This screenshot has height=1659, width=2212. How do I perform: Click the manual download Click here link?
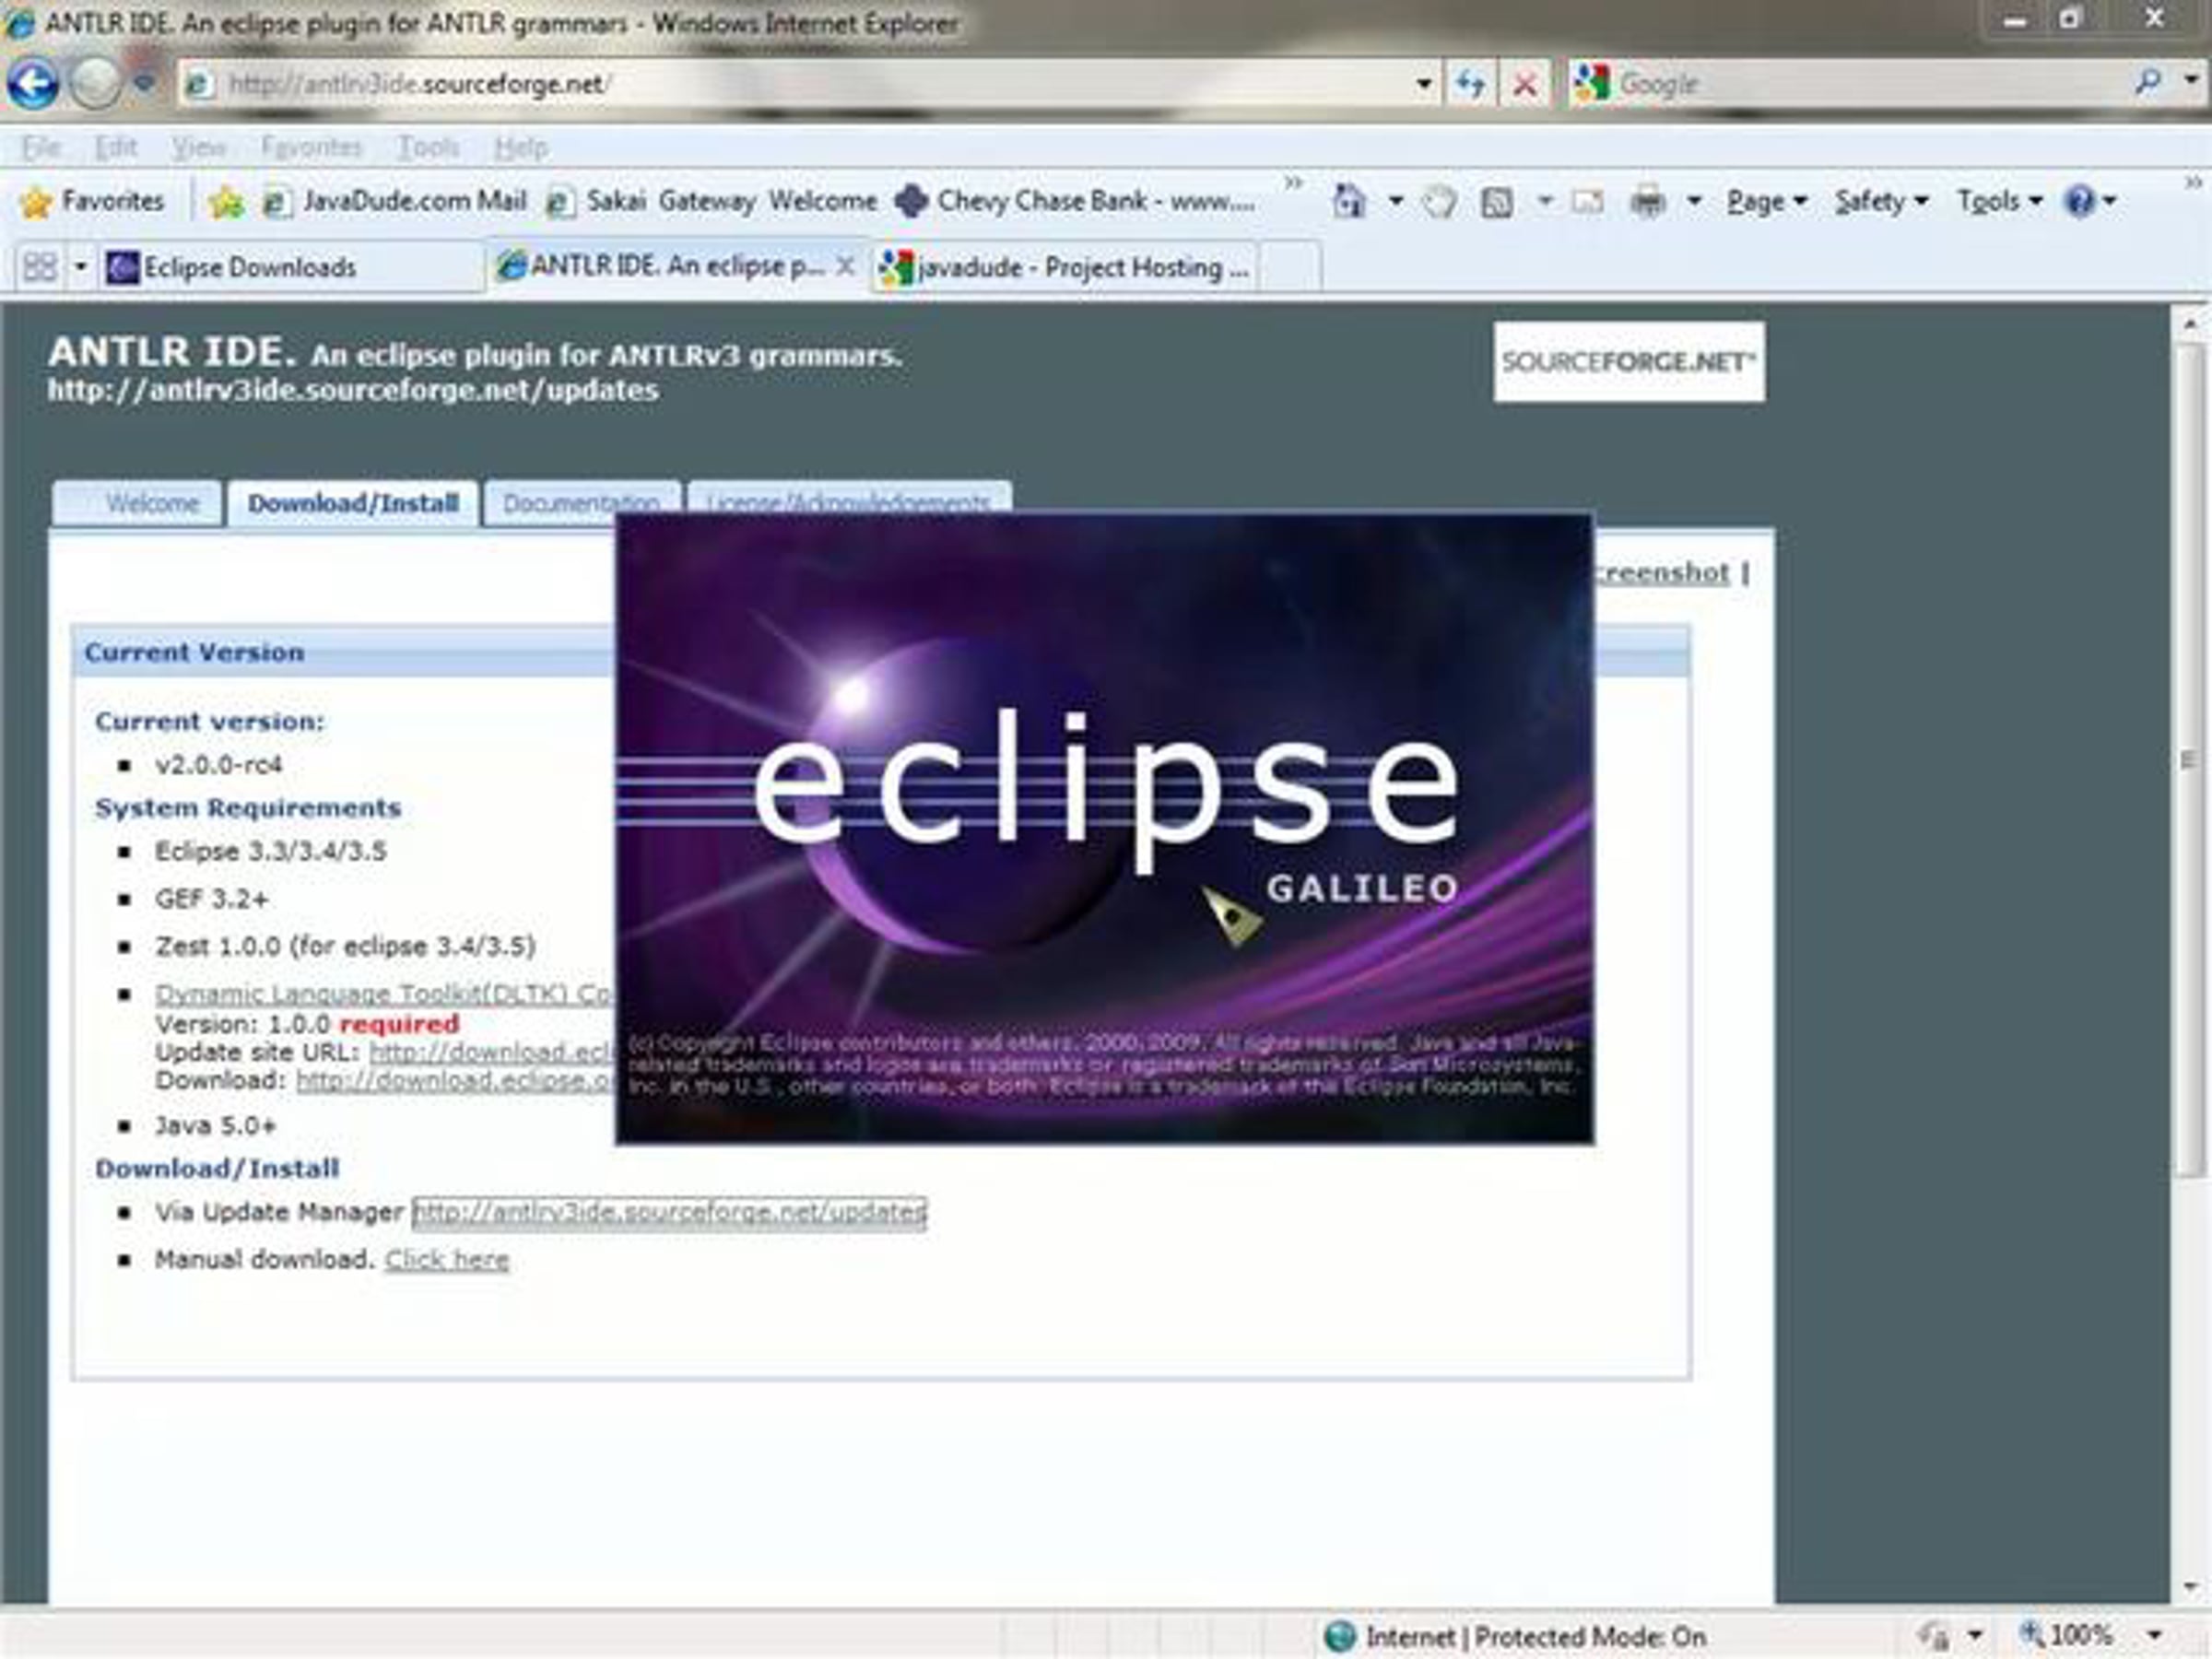[447, 1259]
